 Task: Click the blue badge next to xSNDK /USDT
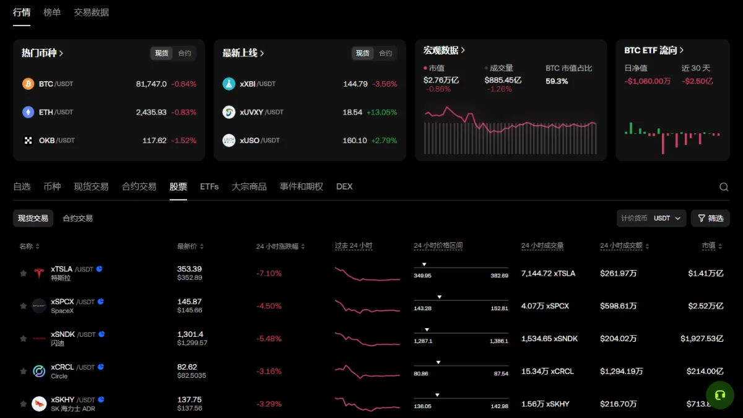(102, 334)
